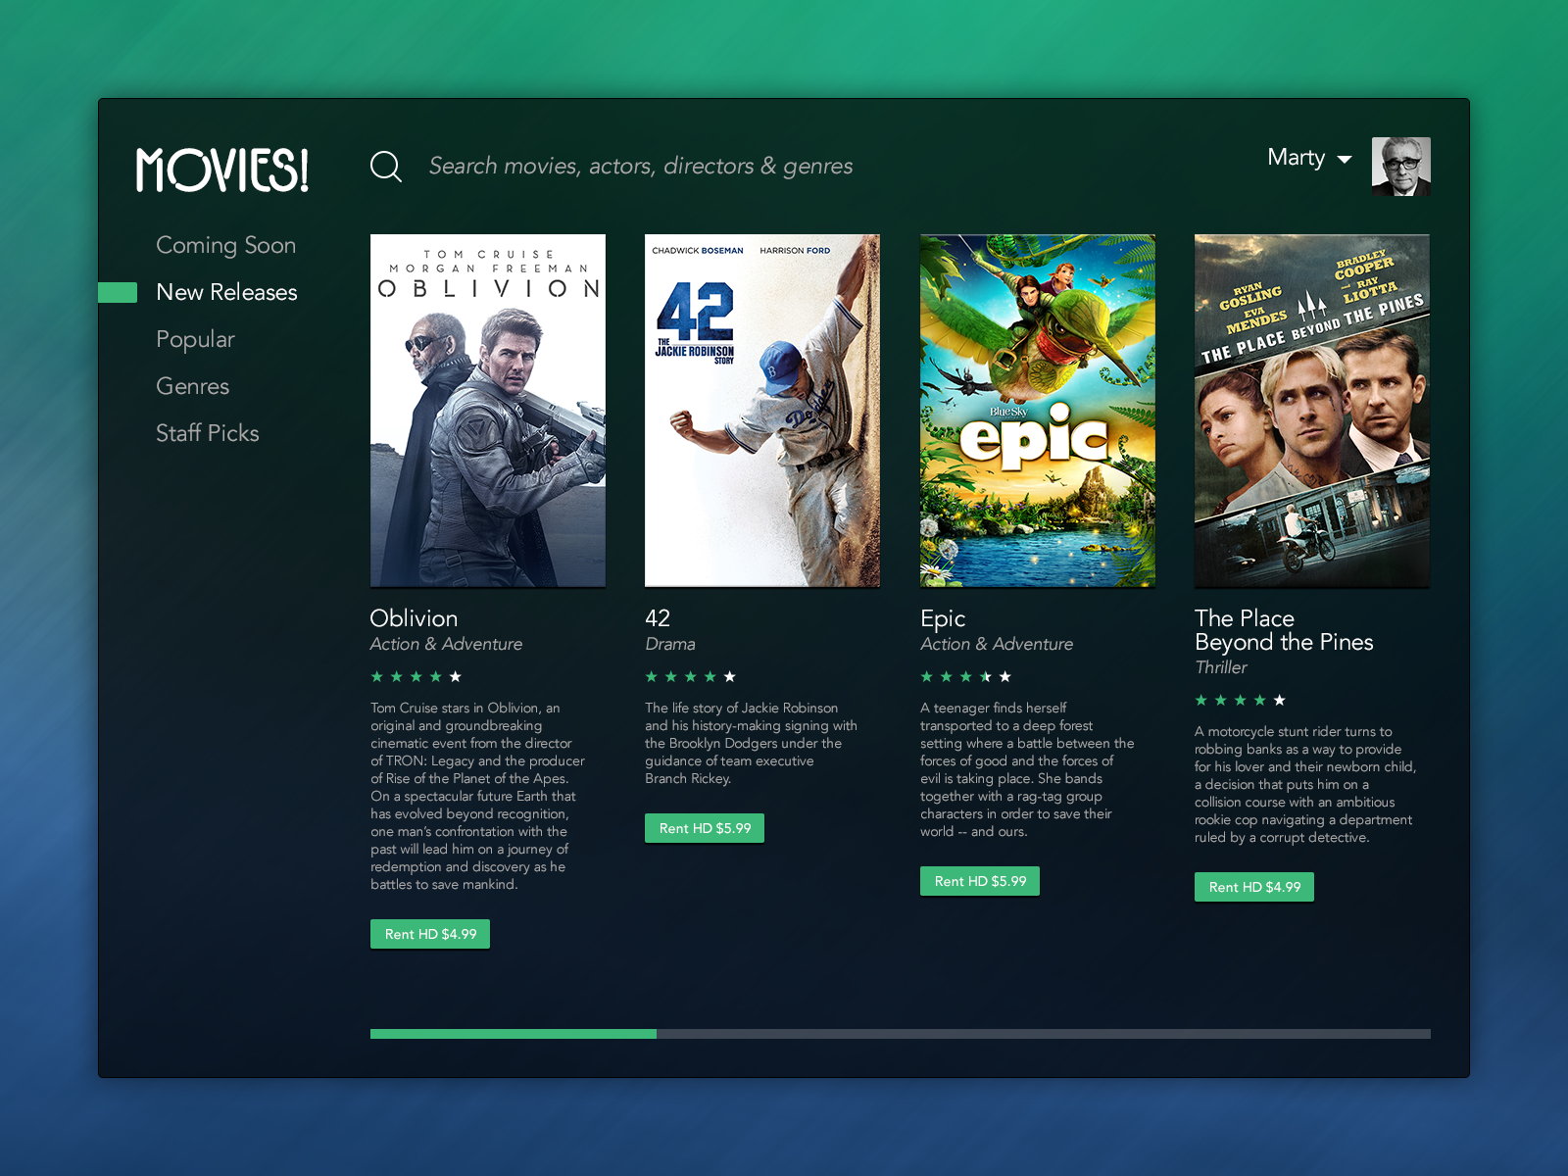Rent Epic in HD for $5.99
The height and width of the screenshot is (1176, 1568).
tap(980, 881)
